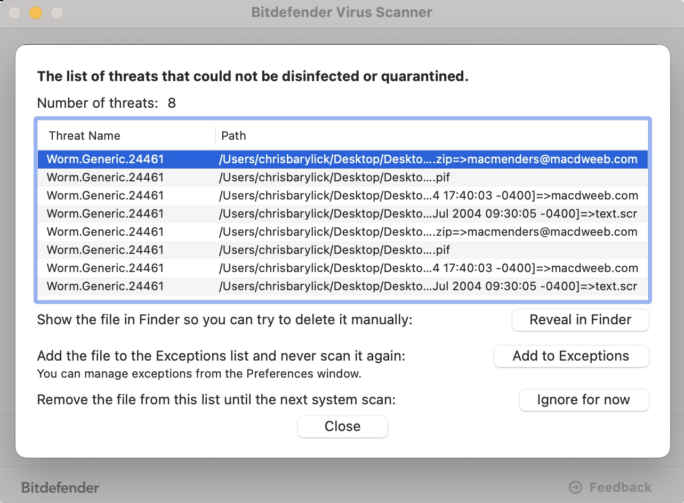Click the Bitdefender logo at the bottom
The width and height of the screenshot is (684, 503).
[60, 487]
